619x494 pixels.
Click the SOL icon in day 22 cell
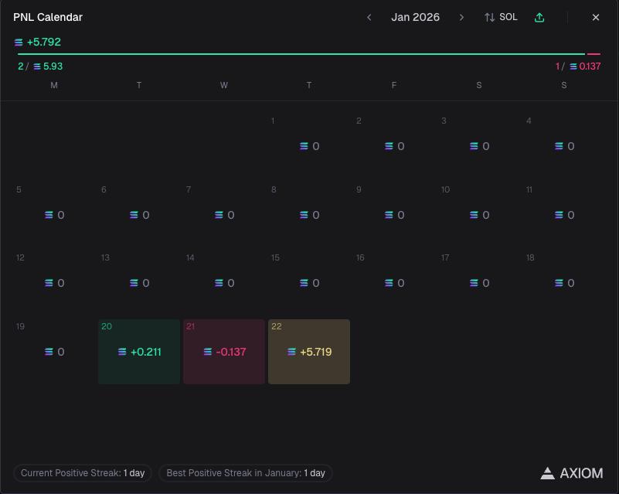[x=292, y=352]
